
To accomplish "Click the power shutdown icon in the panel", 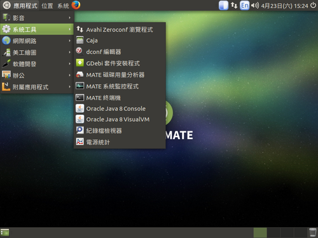I will [x=314, y=5].
